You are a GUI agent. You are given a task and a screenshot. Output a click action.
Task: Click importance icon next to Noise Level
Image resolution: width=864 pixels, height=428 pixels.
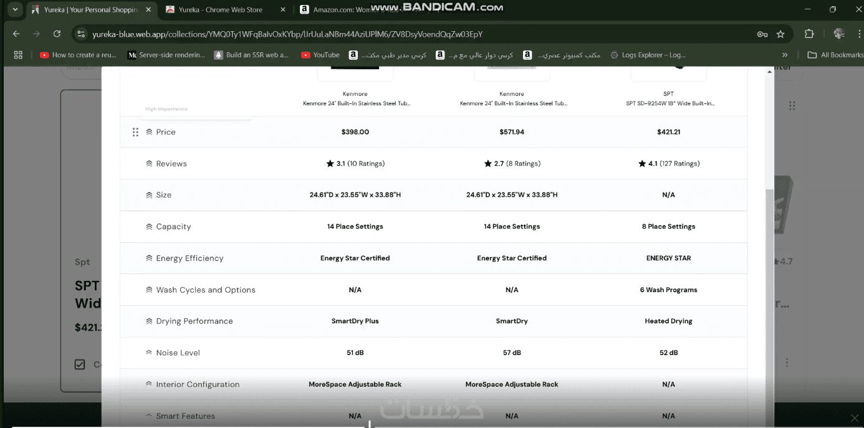tap(149, 353)
